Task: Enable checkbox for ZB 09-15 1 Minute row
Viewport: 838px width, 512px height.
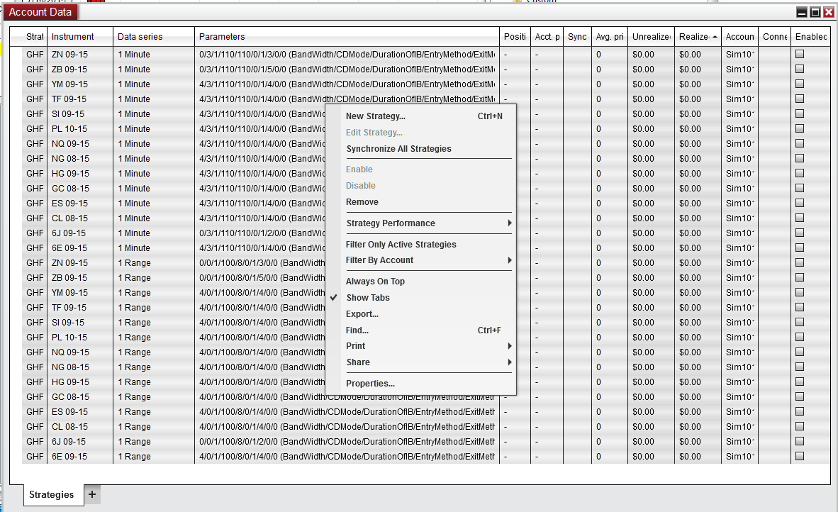Action: point(800,69)
